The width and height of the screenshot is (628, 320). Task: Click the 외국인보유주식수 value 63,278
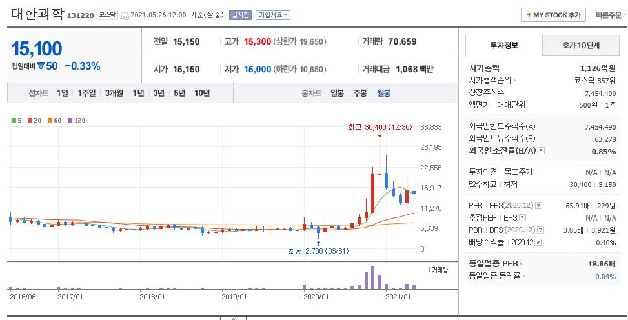pyautogui.click(x=605, y=139)
